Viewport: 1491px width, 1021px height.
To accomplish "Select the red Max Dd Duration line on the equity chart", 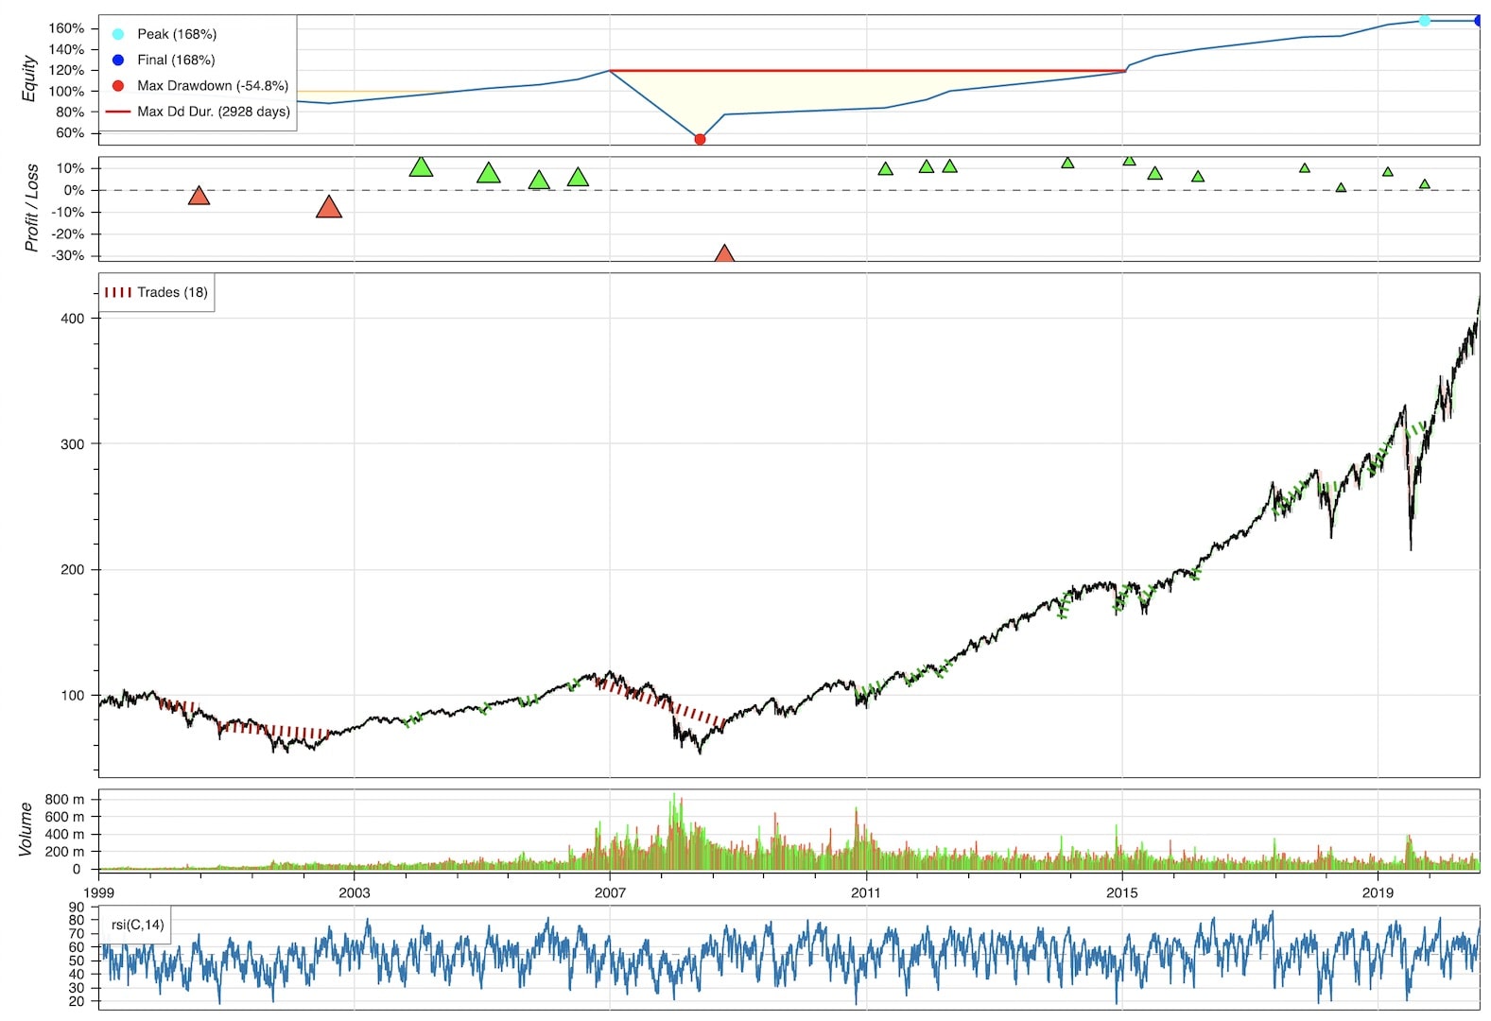I will pos(867,70).
